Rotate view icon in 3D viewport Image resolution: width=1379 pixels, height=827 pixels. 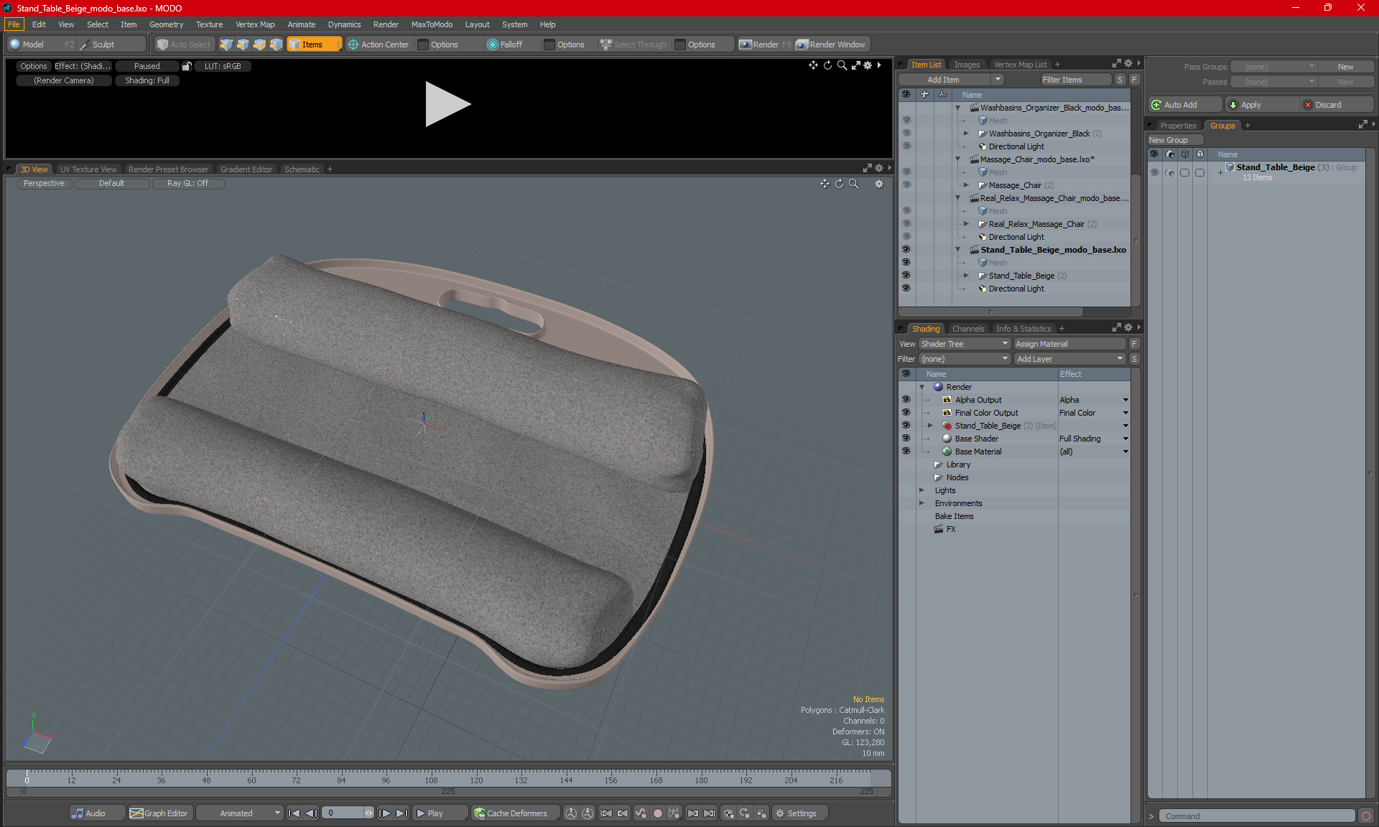[839, 184]
